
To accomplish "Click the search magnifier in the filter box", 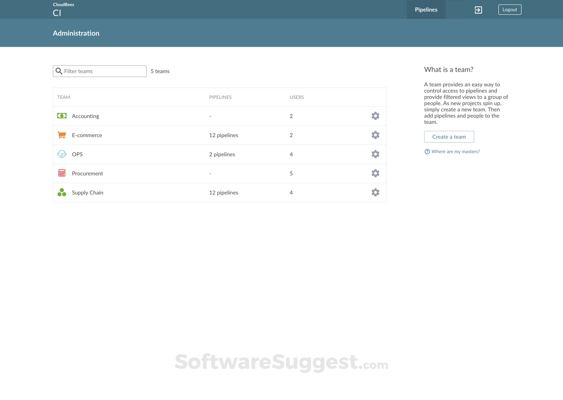I will point(59,71).
